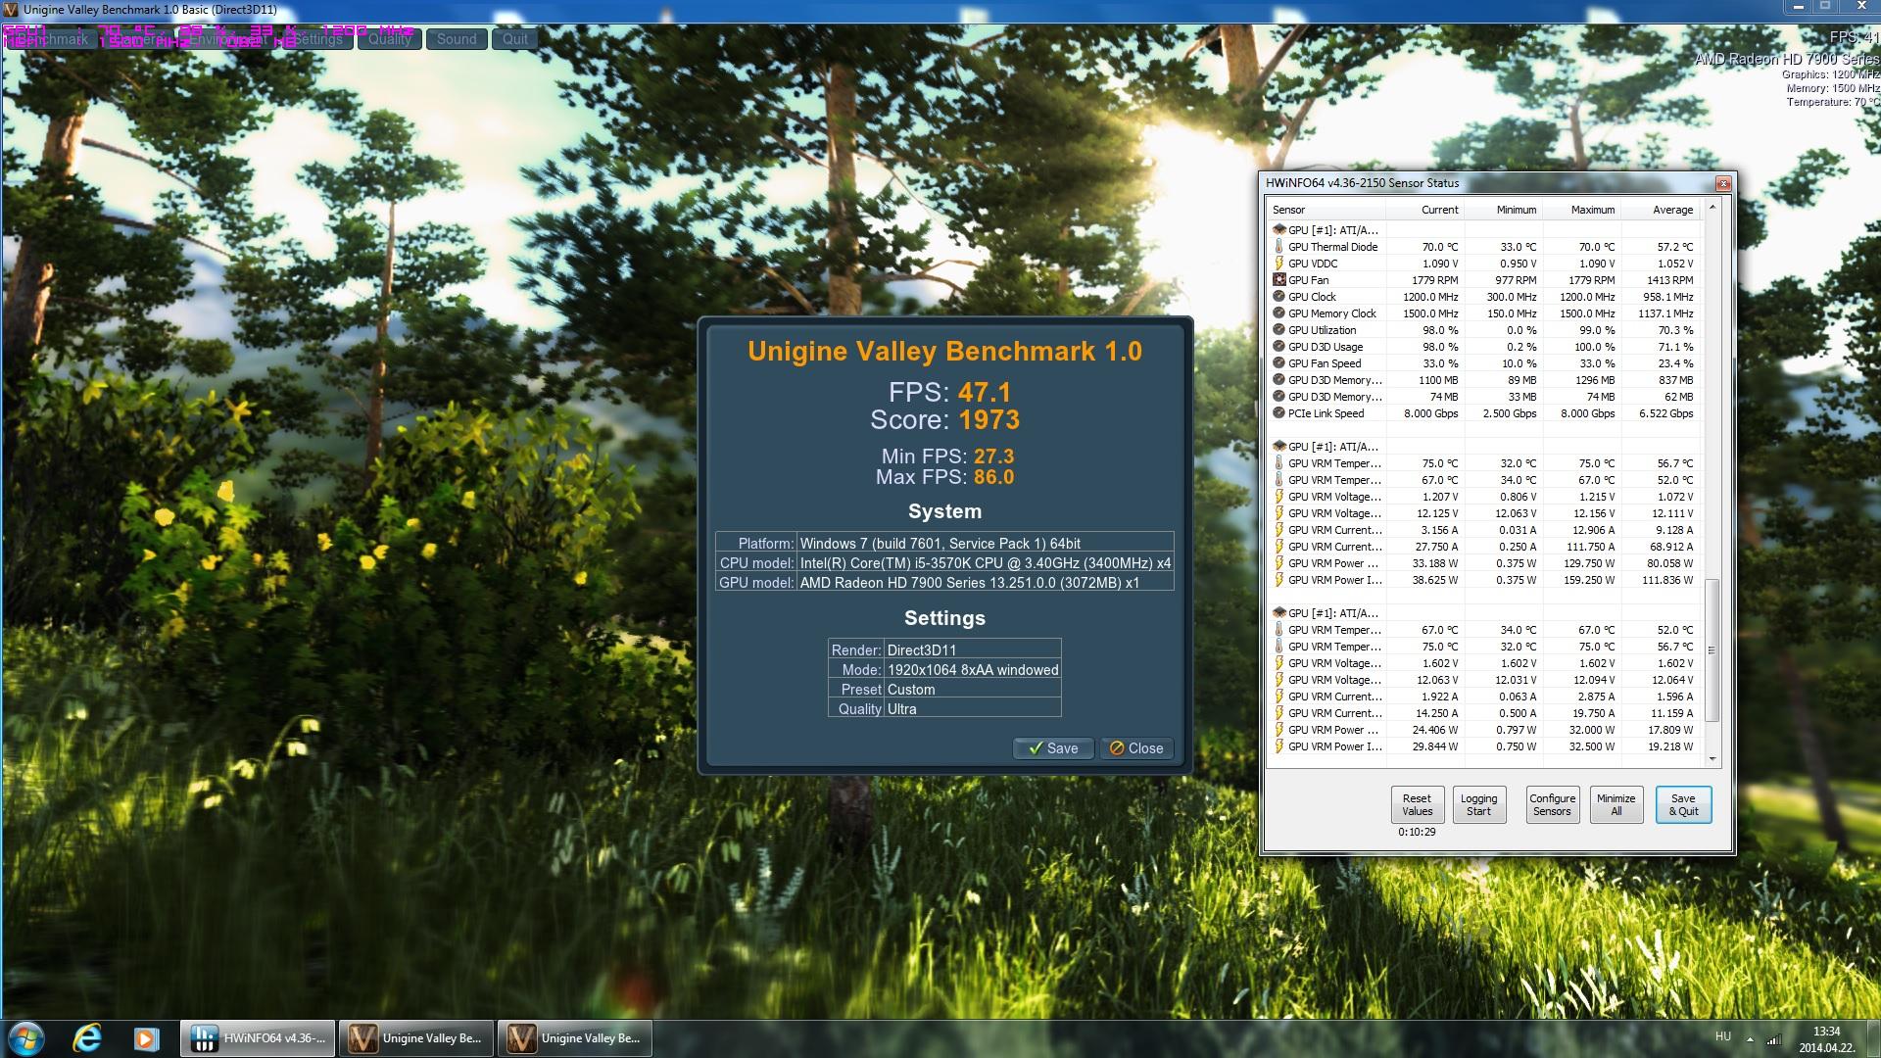Click the icon of the 1.207 V VRM Voltage row
Viewport: 1881px width, 1058px height.
pyautogui.click(x=1278, y=497)
